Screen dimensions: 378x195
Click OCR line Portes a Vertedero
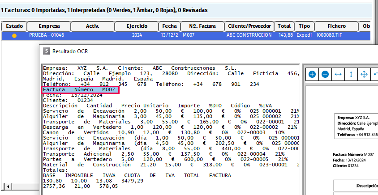pyautogui.click(x=165, y=159)
